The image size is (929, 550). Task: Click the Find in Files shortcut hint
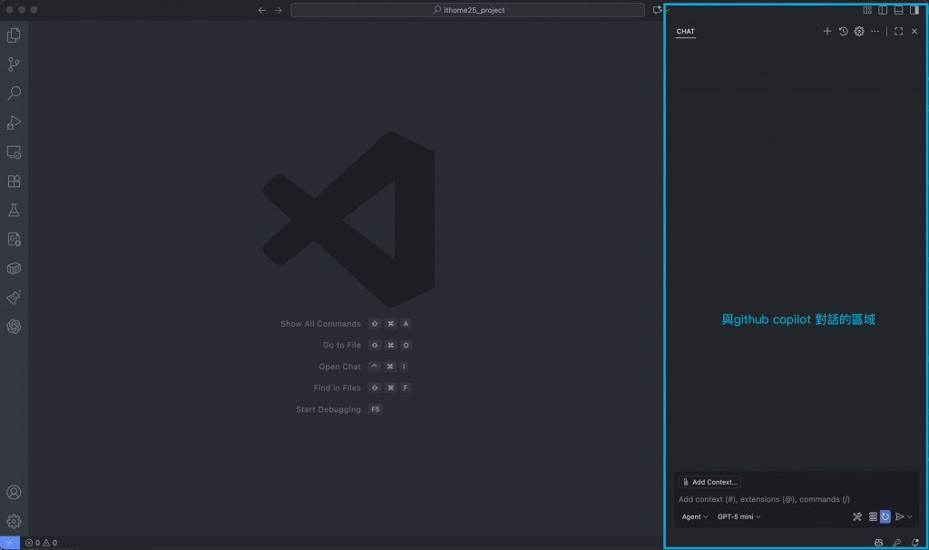coord(362,388)
